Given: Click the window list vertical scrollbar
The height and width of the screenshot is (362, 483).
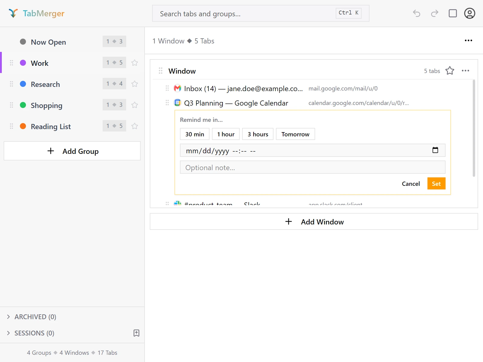Looking at the screenshot, I should [x=474, y=128].
